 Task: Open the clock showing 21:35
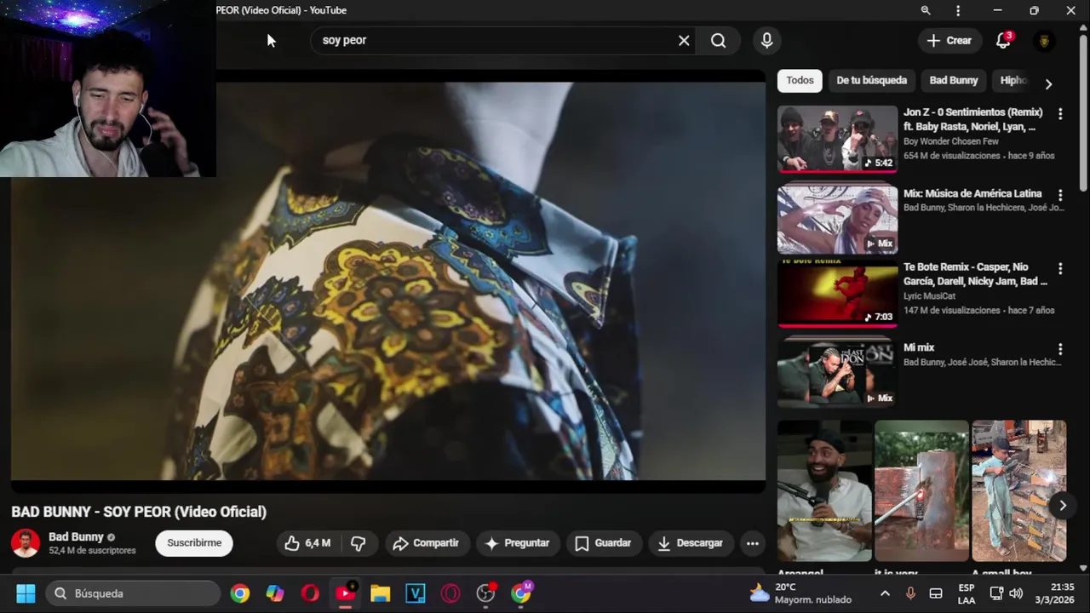point(1055,593)
